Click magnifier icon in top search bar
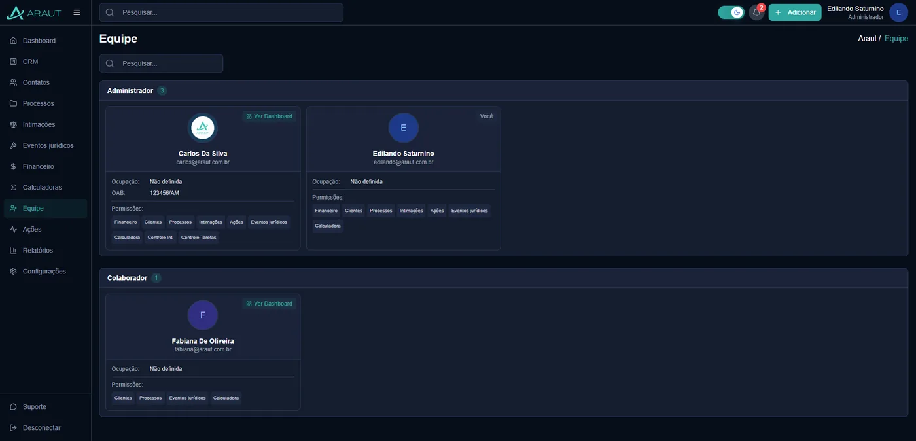This screenshot has height=441, width=916. click(x=110, y=12)
